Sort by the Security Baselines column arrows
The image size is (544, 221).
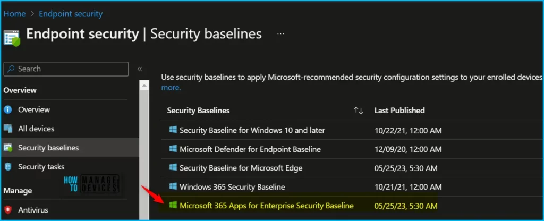pyautogui.click(x=358, y=110)
